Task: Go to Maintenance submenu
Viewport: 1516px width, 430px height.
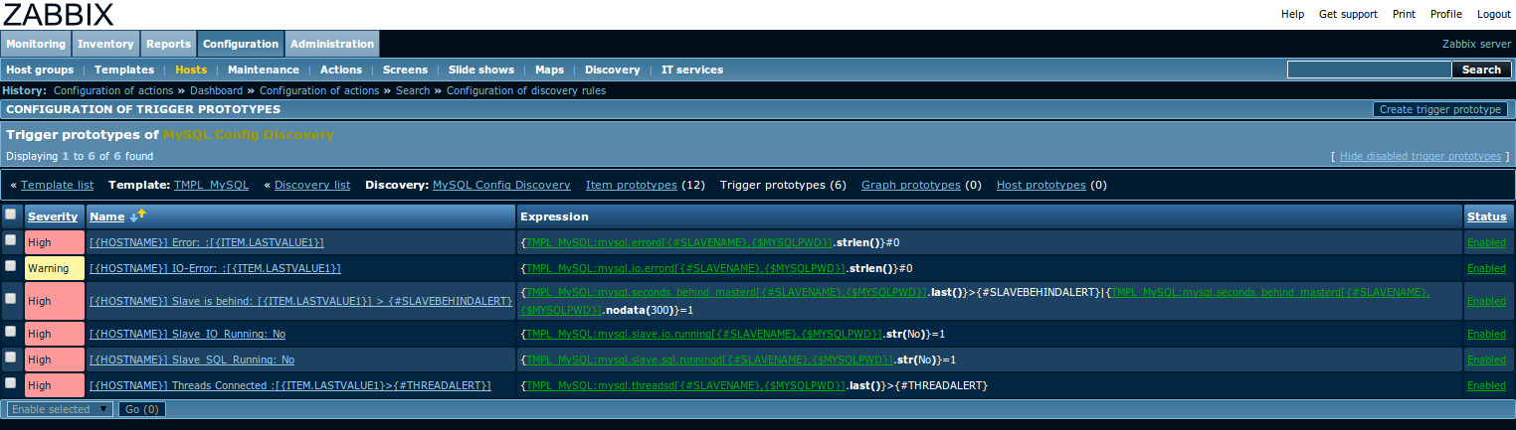Action: pyautogui.click(x=264, y=70)
